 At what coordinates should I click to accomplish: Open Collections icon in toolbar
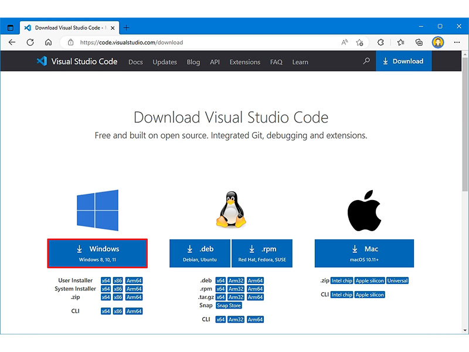point(419,42)
